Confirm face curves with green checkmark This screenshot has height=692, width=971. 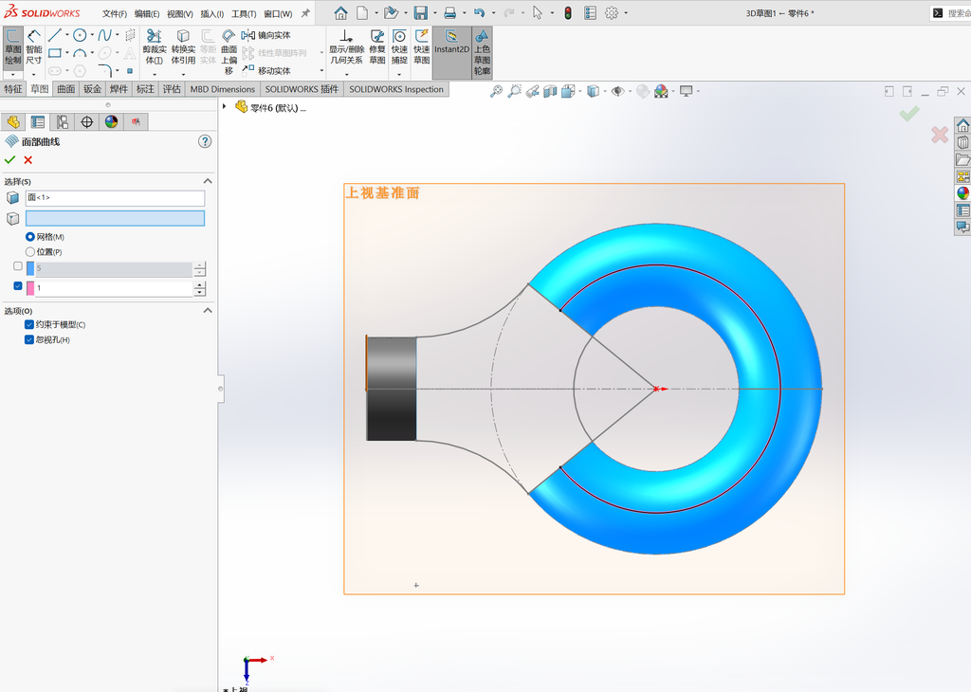click(9, 160)
